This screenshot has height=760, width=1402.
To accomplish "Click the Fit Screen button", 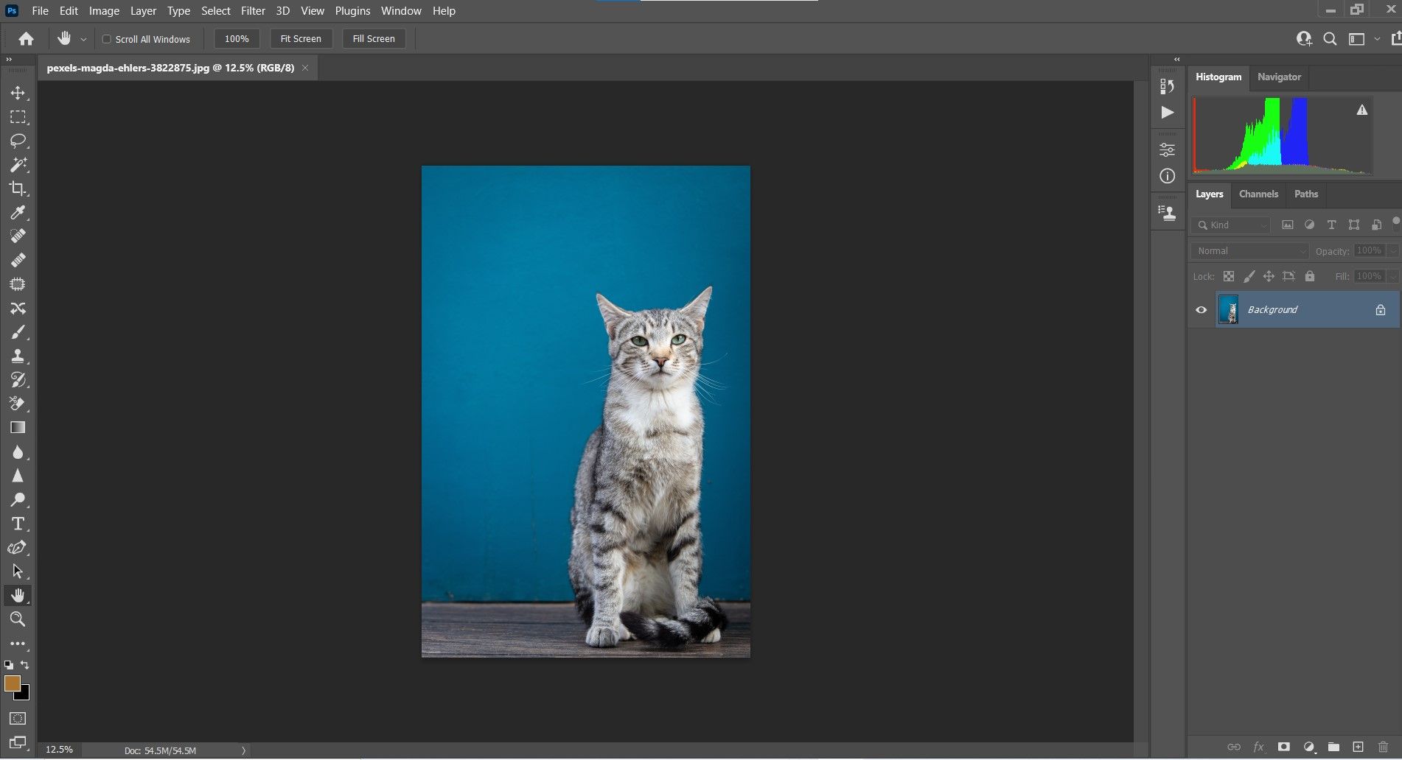I will click(301, 39).
